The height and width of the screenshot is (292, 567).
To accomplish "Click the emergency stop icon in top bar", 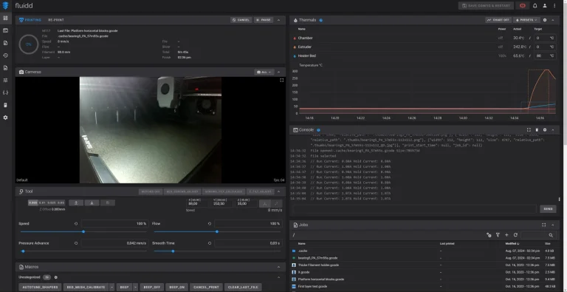I will (x=523, y=6).
